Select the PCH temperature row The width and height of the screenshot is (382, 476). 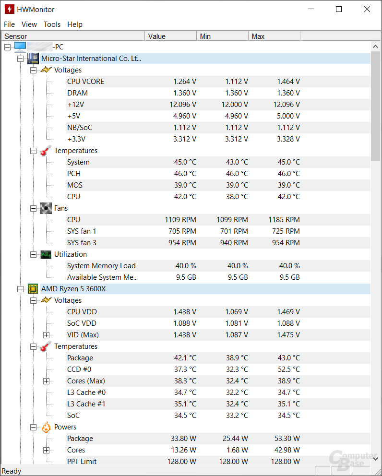pyautogui.click(x=218, y=174)
